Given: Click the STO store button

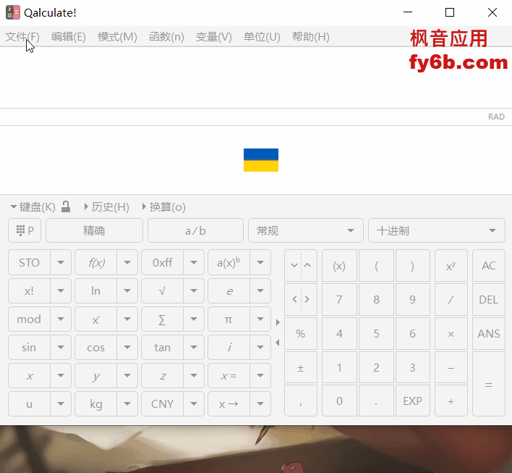Looking at the screenshot, I should click(29, 262).
